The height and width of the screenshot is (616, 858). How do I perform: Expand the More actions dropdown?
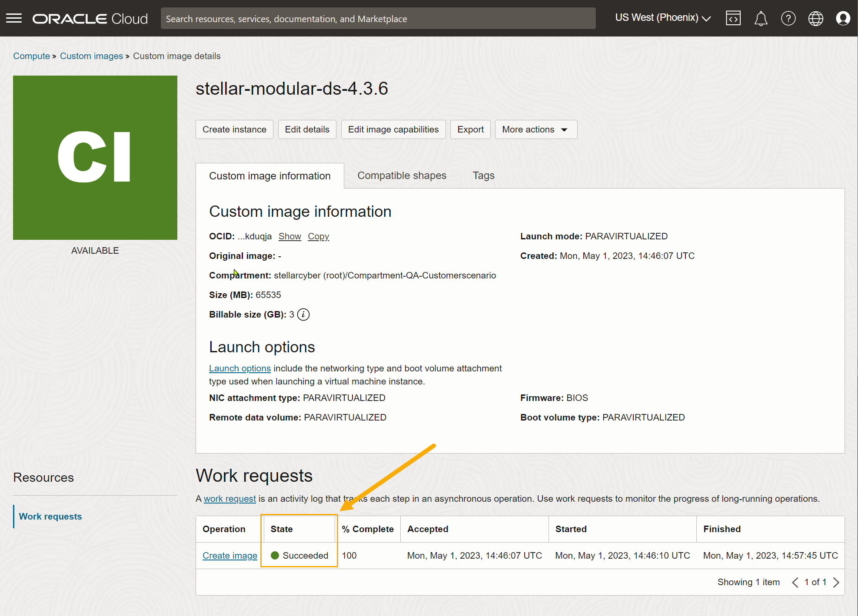(535, 129)
